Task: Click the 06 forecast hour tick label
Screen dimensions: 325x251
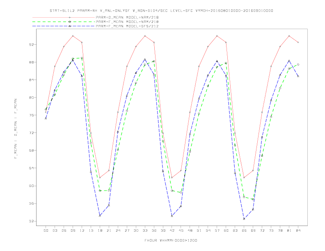Action: (x=64, y=230)
